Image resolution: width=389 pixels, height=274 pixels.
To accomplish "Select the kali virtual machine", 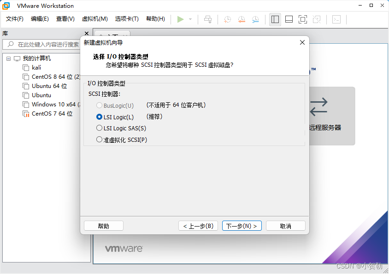I will click(36, 68).
